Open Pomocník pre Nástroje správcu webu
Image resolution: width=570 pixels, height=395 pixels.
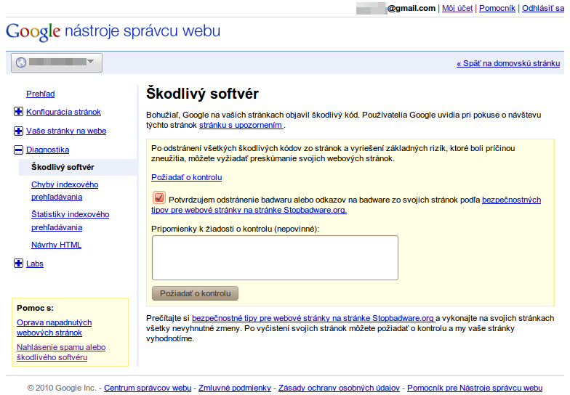point(475,388)
